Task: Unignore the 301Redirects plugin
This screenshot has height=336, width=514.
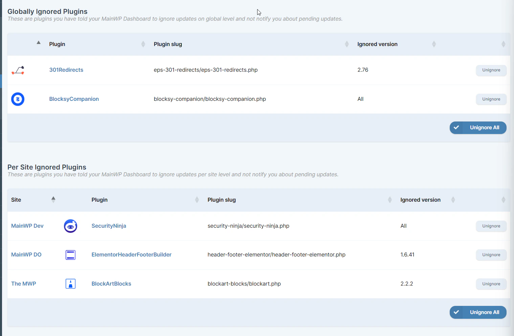Action: (x=491, y=70)
